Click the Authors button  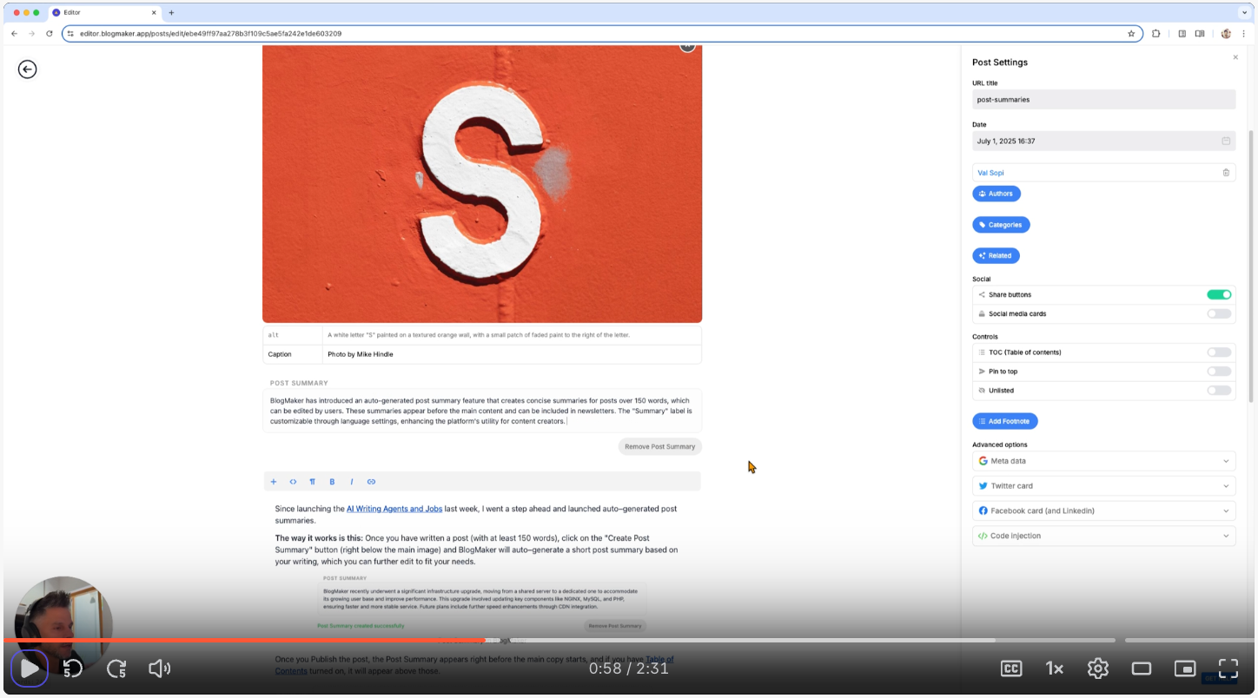996,194
